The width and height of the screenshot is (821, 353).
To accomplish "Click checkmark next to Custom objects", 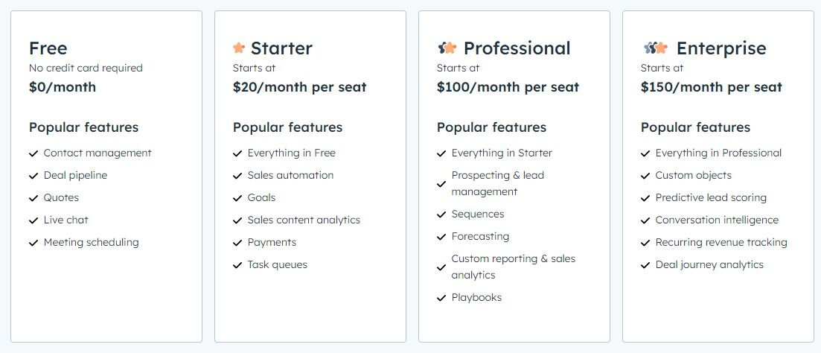I will click(x=645, y=176).
